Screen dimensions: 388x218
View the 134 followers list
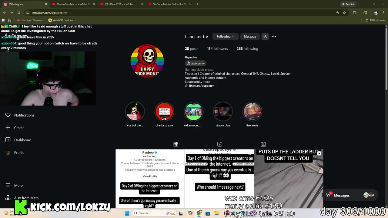(217, 48)
